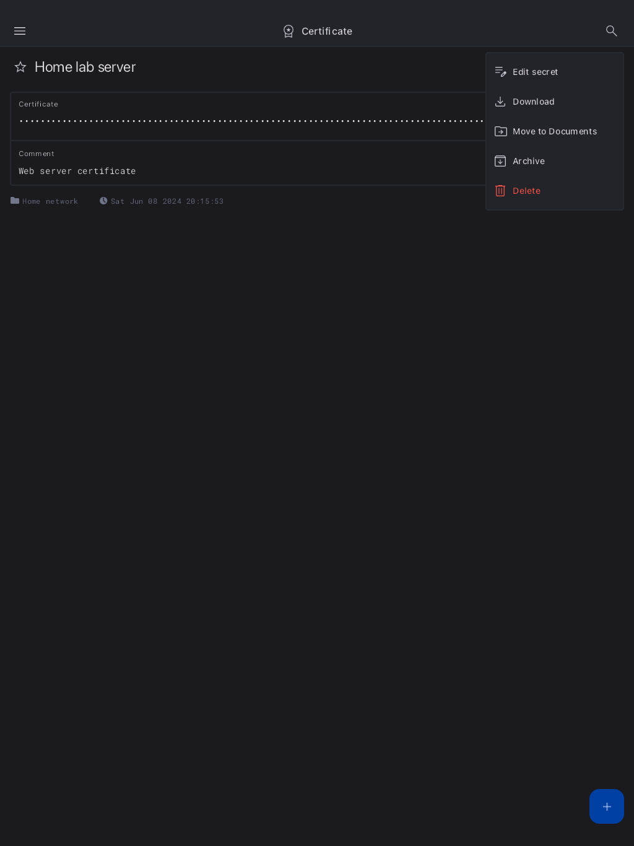
Task: Click the Download arrow icon
Action: click(x=500, y=102)
